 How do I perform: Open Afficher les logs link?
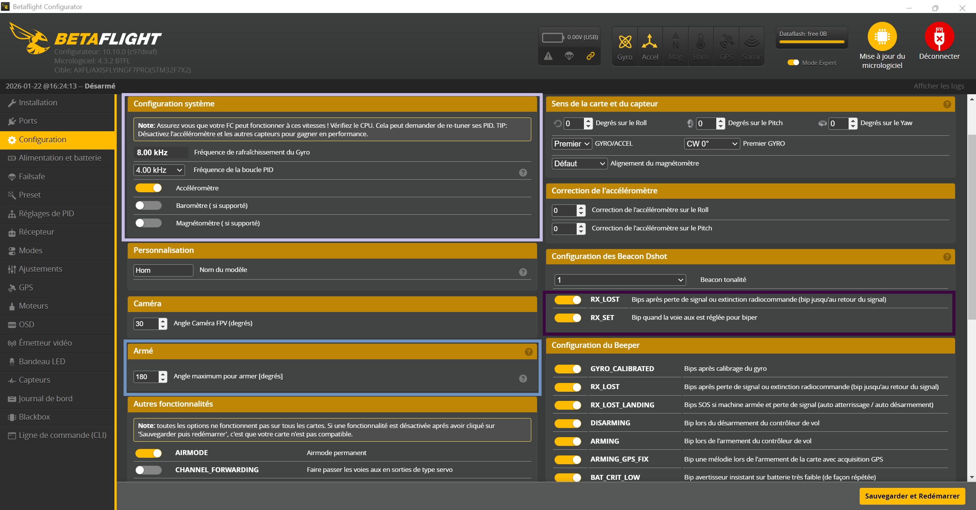pyautogui.click(x=938, y=86)
